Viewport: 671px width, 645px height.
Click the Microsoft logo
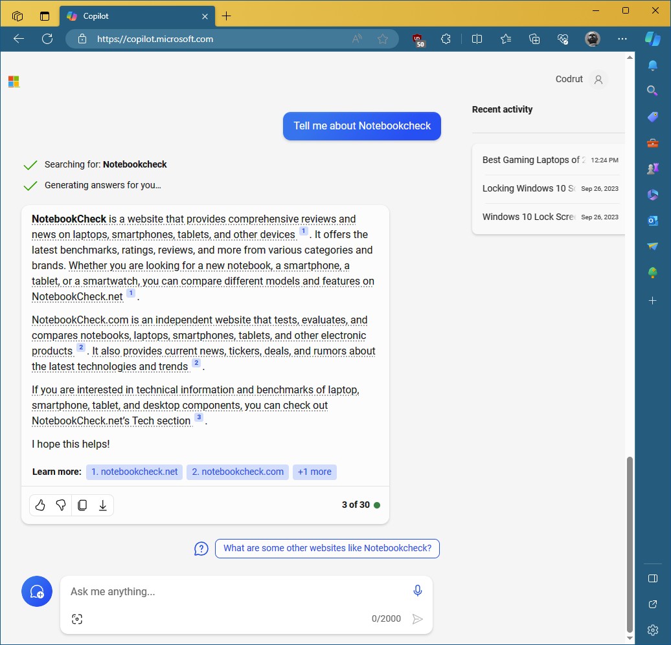click(x=14, y=82)
